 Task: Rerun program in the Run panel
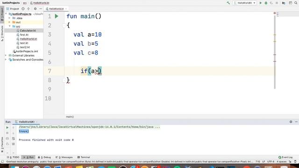click(x=7, y=127)
